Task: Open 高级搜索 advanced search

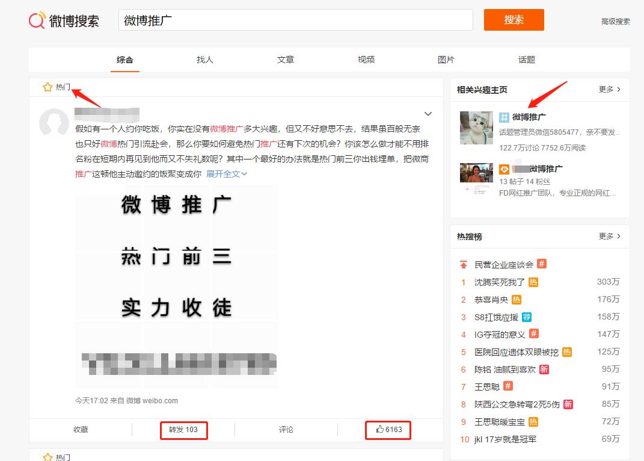Action: pos(615,21)
